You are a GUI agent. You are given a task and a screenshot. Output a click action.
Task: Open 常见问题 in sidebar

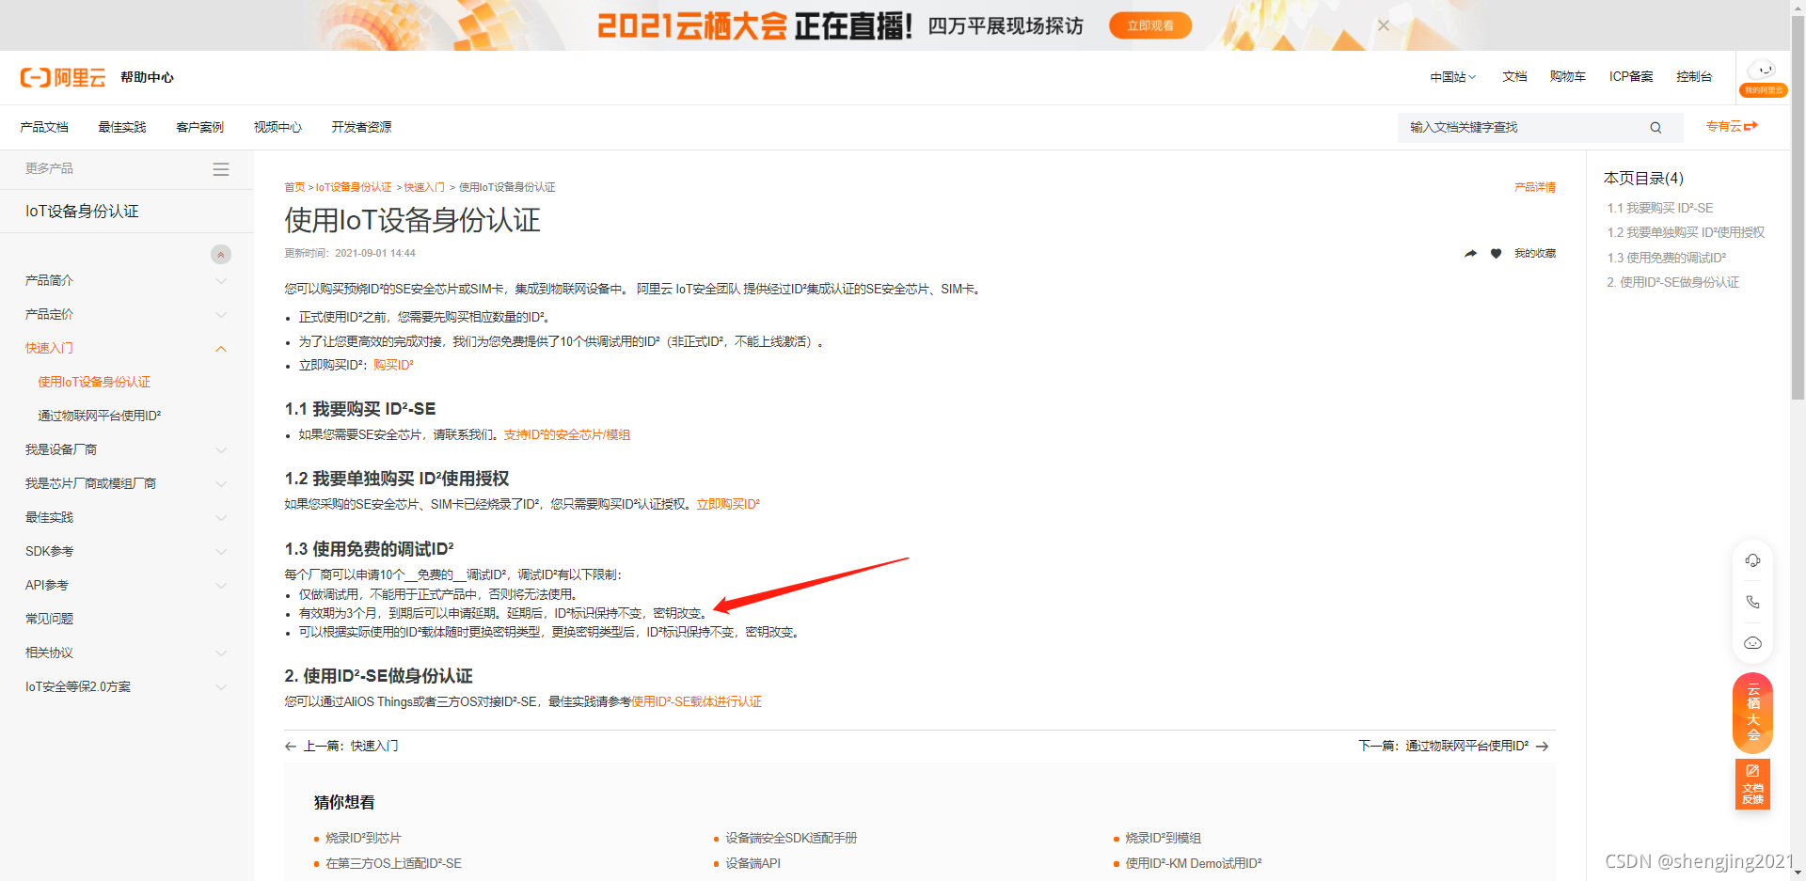(49, 619)
